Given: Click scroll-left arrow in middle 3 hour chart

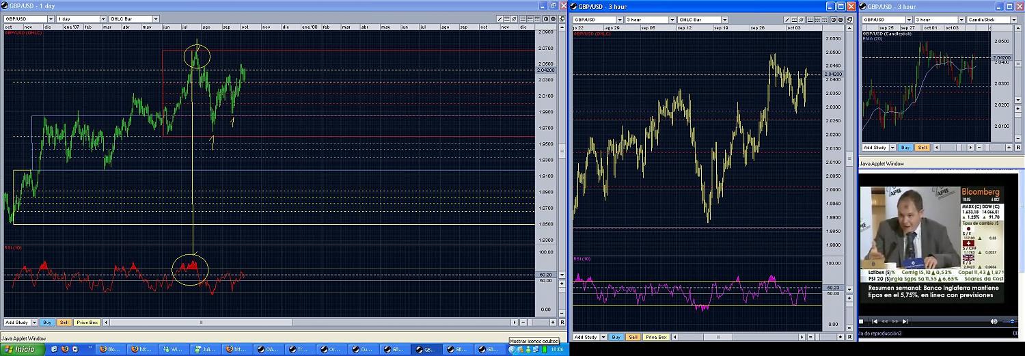Looking at the screenshot, I should tap(675, 338).
